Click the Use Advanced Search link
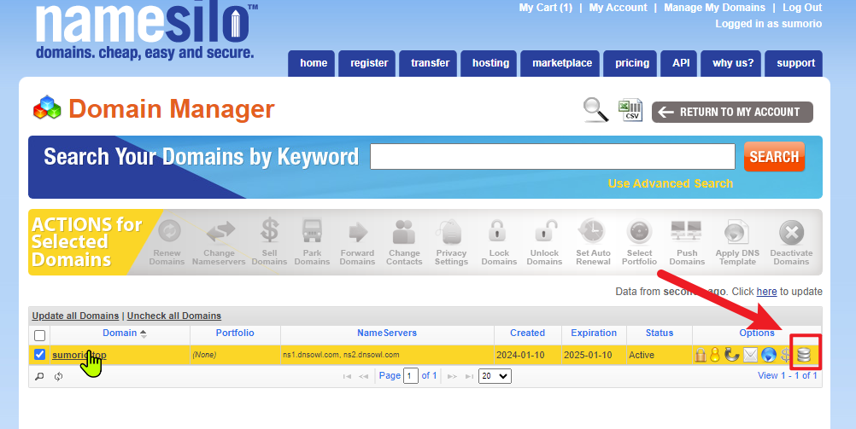The image size is (856, 429). click(671, 183)
